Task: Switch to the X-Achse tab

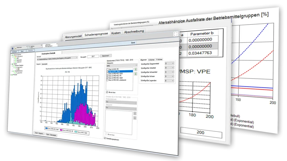Action: (x=151, y=60)
